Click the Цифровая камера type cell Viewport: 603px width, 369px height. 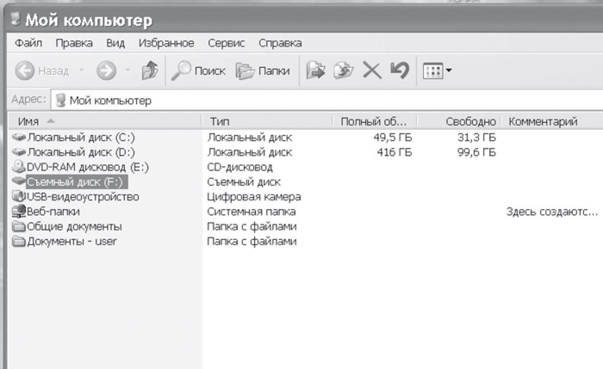[x=254, y=197]
